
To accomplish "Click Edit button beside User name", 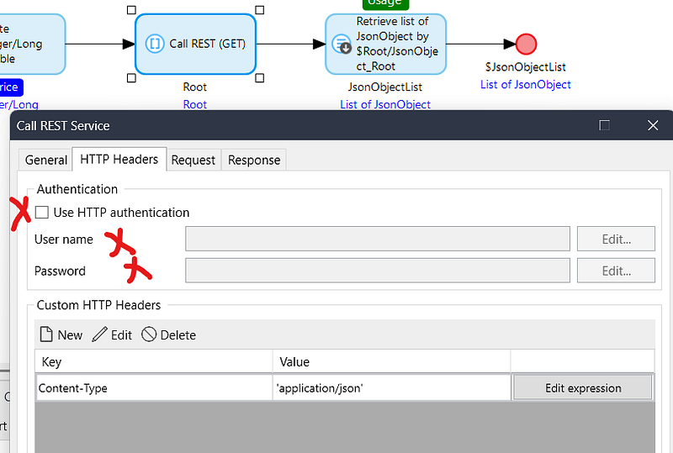I will coord(616,239).
